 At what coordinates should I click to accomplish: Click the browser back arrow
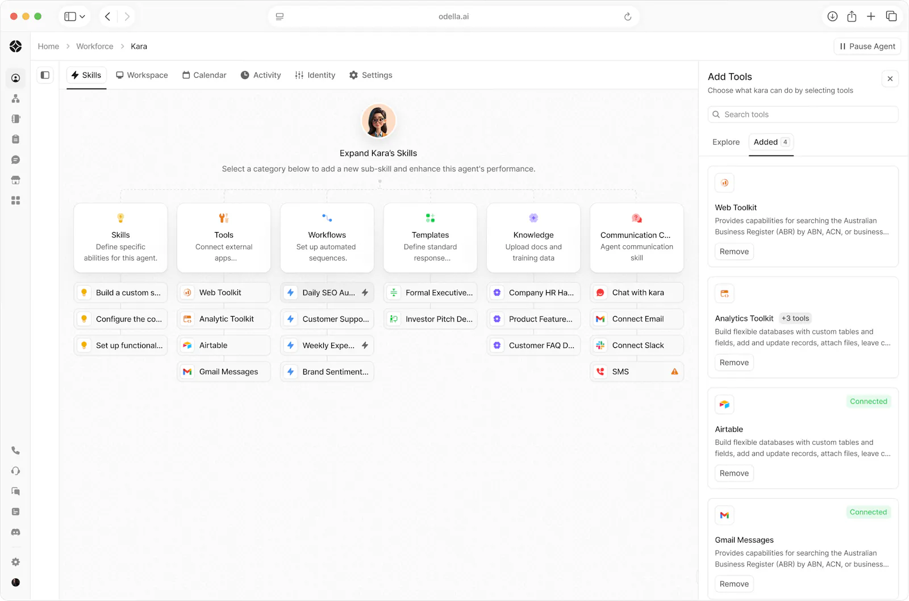[x=108, y=16]
